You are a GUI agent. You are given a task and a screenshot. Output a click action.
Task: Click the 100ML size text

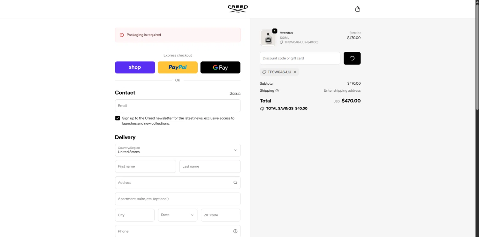[x=285, y=38]
